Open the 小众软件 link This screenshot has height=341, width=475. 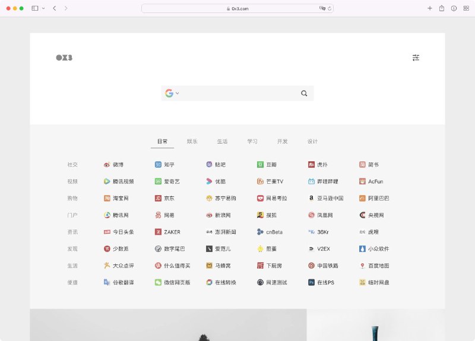coord(375,248)
